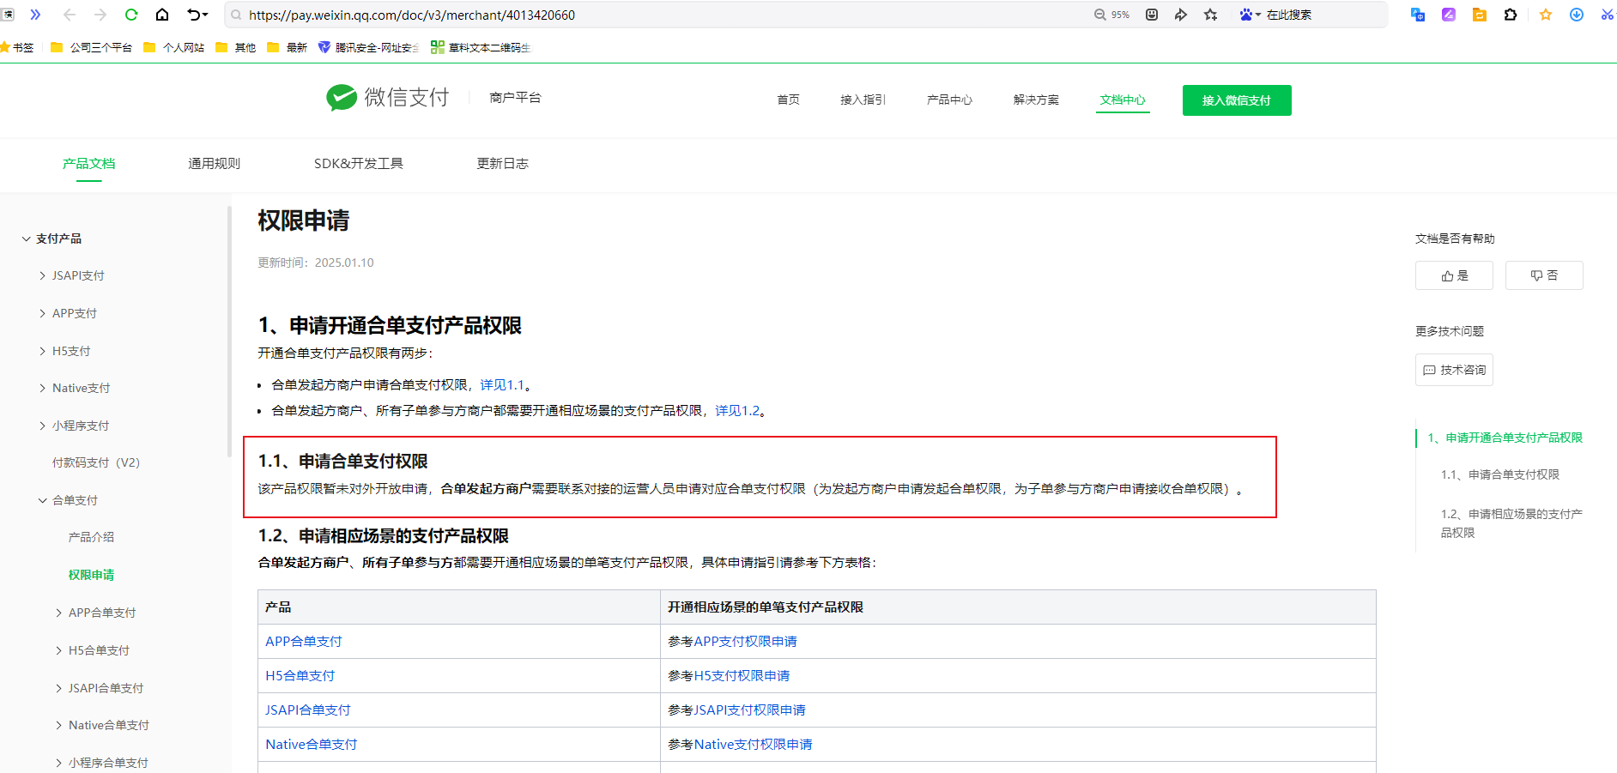Go to the browser home page icon
The height and width of the screenshot is (773, 1617).
[x=162, y=15]
